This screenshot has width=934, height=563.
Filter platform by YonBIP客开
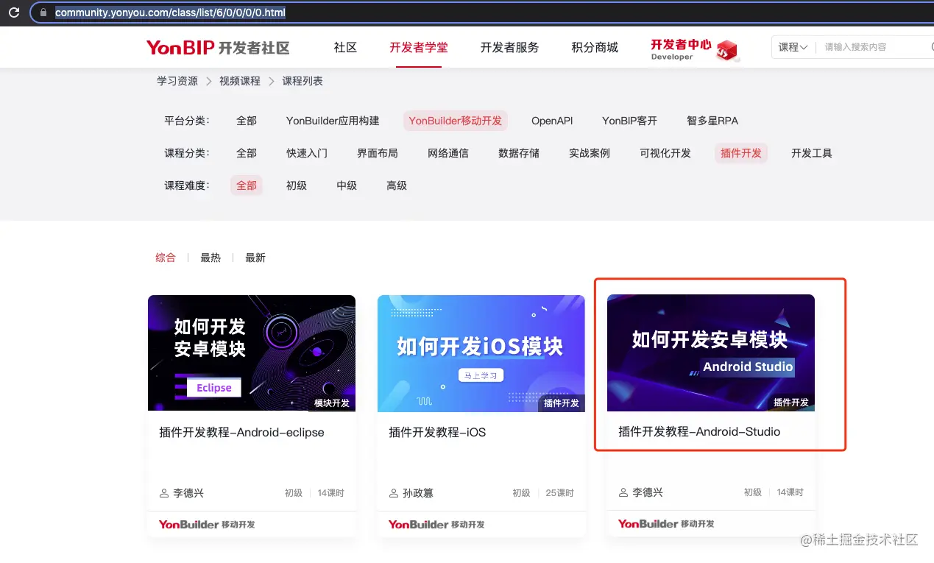630,121
